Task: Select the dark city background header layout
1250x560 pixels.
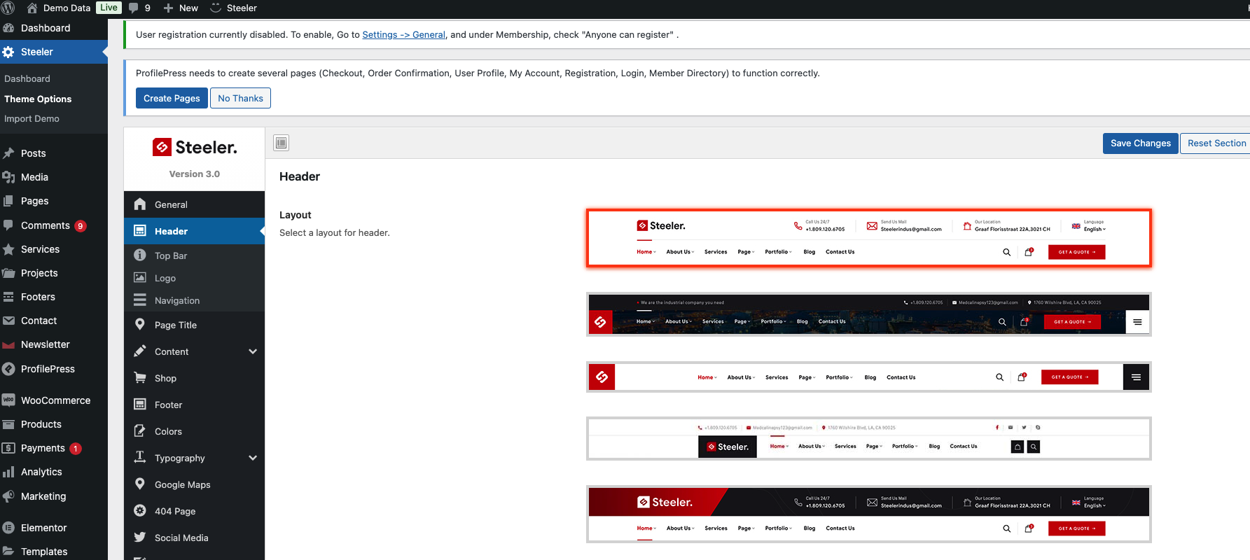Action: click(868, 314)
